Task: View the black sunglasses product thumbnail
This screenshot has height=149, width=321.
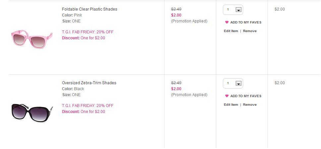Action: pyautogui.click(x=32, y=113)
